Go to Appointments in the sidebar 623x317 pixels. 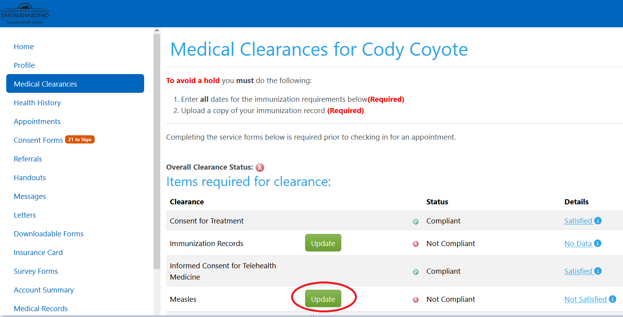[37, 122]
